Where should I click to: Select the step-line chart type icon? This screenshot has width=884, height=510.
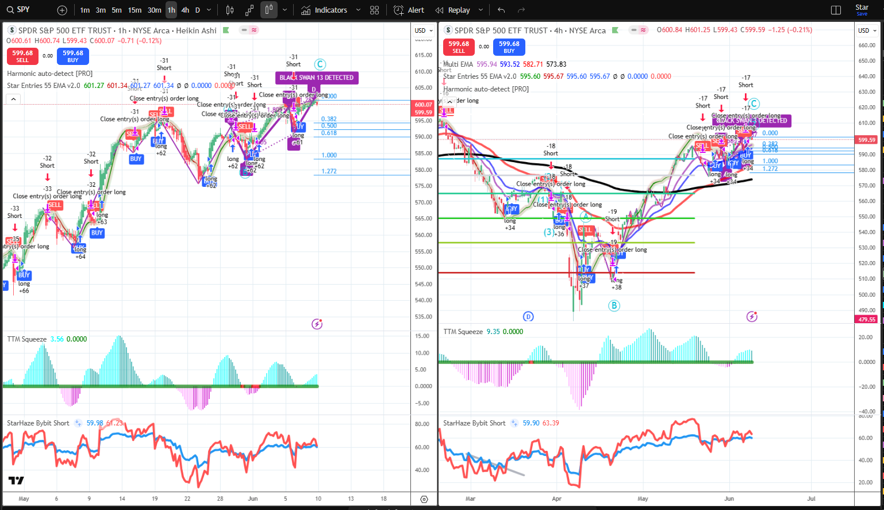[249, 10]
